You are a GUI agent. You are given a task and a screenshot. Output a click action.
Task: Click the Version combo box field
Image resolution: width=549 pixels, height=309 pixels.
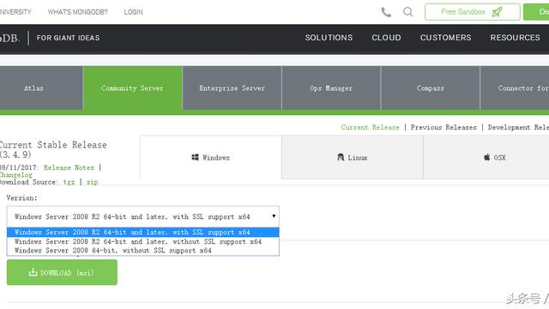(x=143, y=216)
